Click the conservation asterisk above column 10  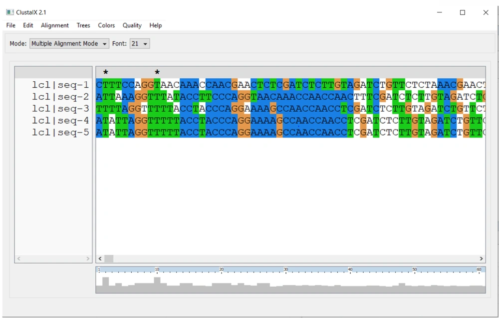click(157, 72)
